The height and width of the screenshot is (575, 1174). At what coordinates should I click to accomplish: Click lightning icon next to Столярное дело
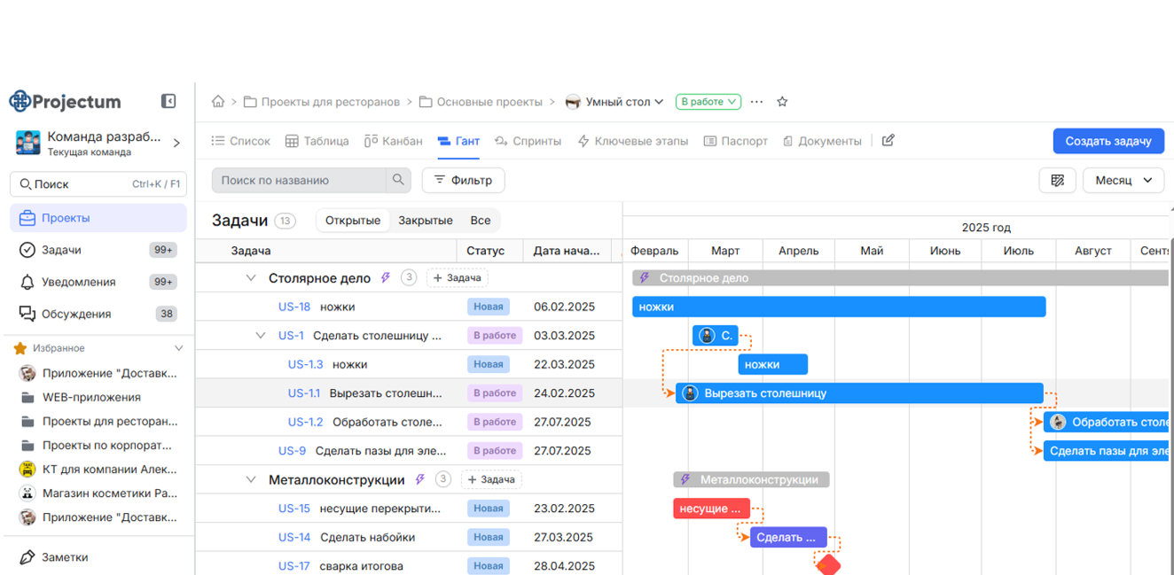pos(386,278)
